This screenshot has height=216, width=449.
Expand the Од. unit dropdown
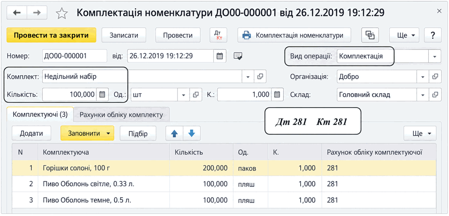coord(184,94)
